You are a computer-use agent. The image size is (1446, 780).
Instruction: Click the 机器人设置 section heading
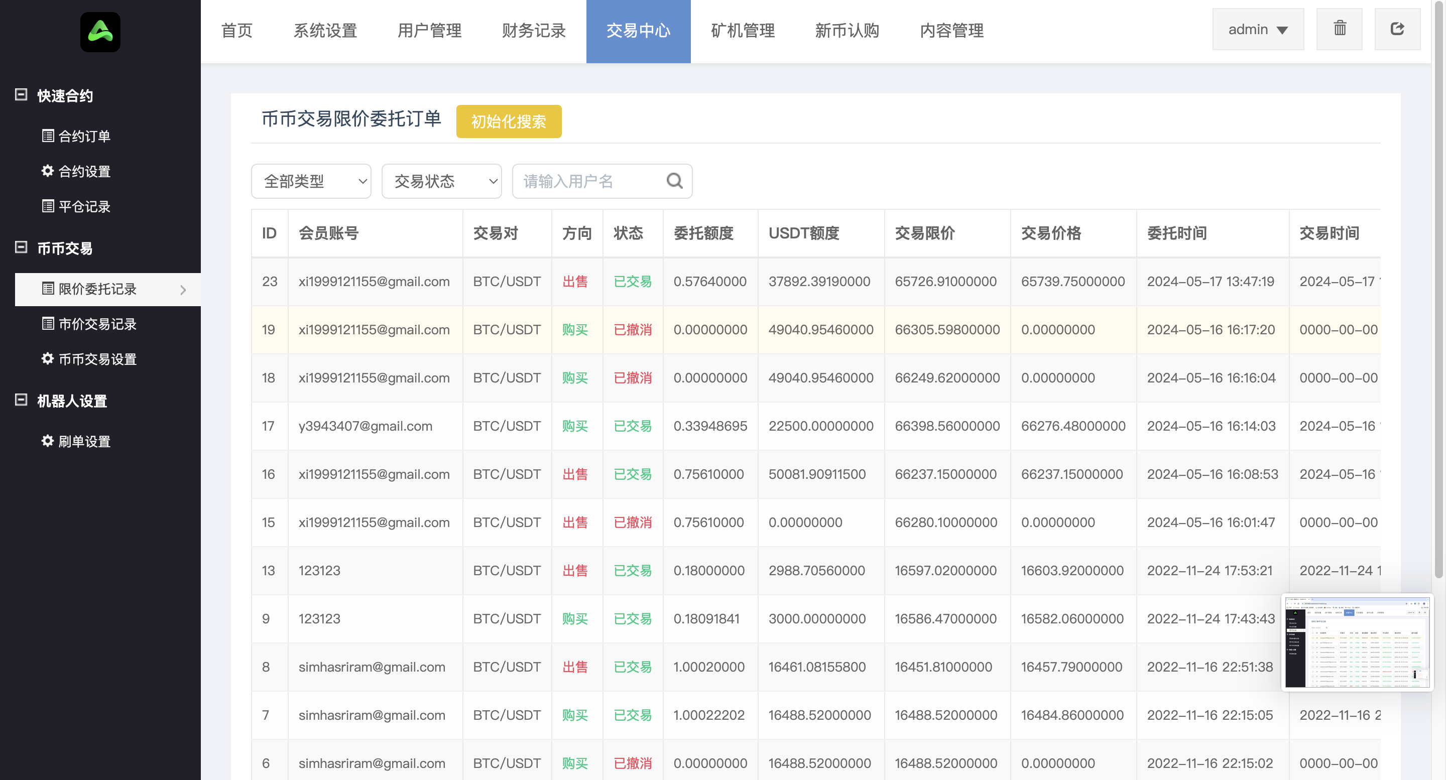click(x=72, y=401)
